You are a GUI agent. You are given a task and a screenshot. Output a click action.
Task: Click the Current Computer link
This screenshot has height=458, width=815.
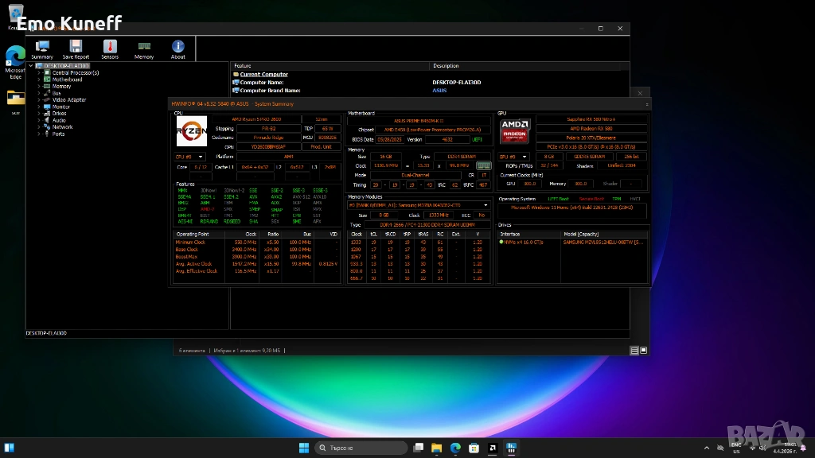[263, 75]
